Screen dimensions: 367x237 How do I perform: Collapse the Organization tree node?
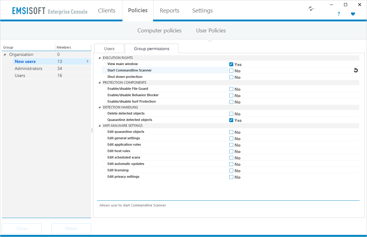[5, 55]
